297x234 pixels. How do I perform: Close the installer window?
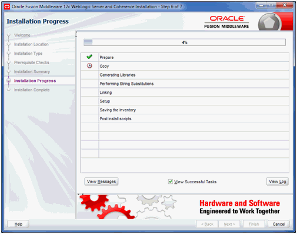(285, 5)
